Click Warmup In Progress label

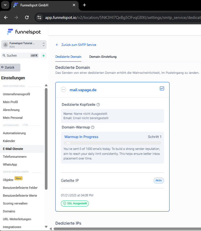pyautogui.click(x=81, y=137)
